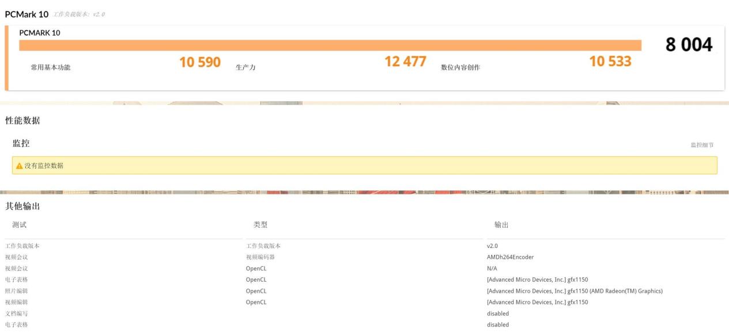Click the 视频编码器 type cell
This screenshot has width=729, height=333.
click(260, 257)
